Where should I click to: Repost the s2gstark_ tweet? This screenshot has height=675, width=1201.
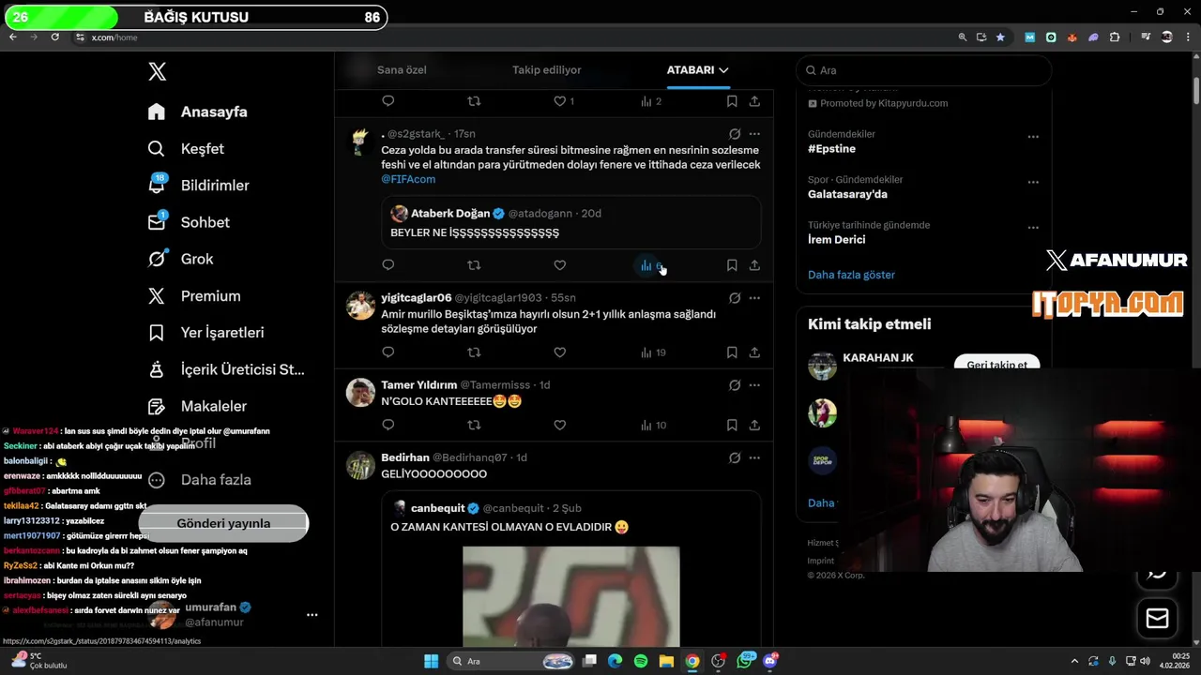point(474,265)
